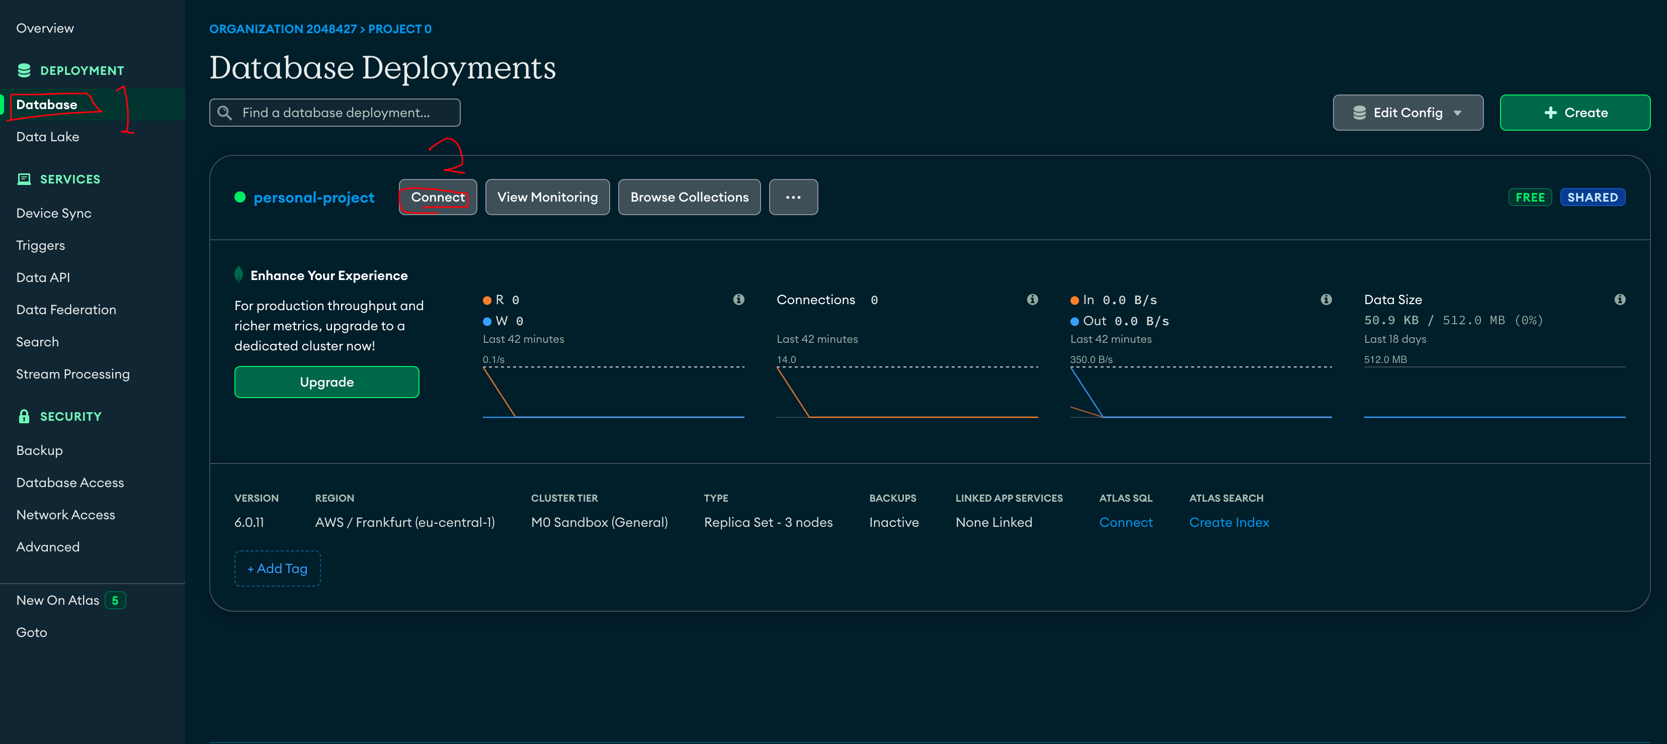Image resolution: width=1667 pixels, height=744 pixels.
Task: Click the + Add Tag button
Action: 278,569
